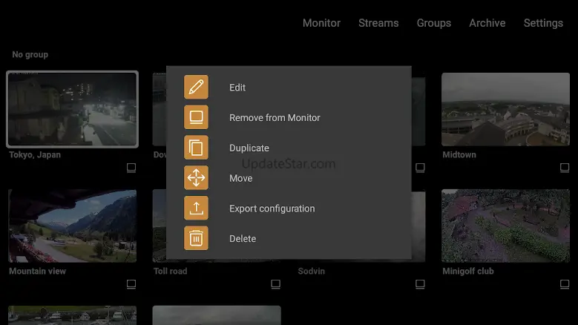Image resolution: width=578 pixels, height=325 pixels.
Task: Click the Minigolf club label
Action: point(468,271)
